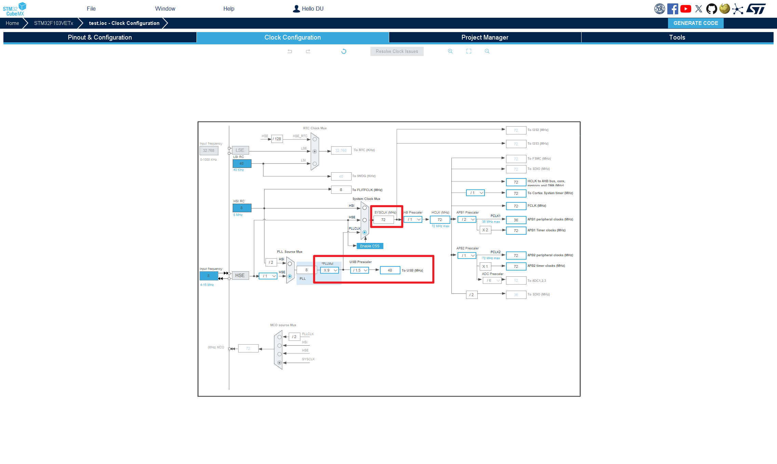Click the GENERATE CODE button
Image resolution: width=777 pixels, height=464 pixels.
pyautogui.click(x=695, y=23)
